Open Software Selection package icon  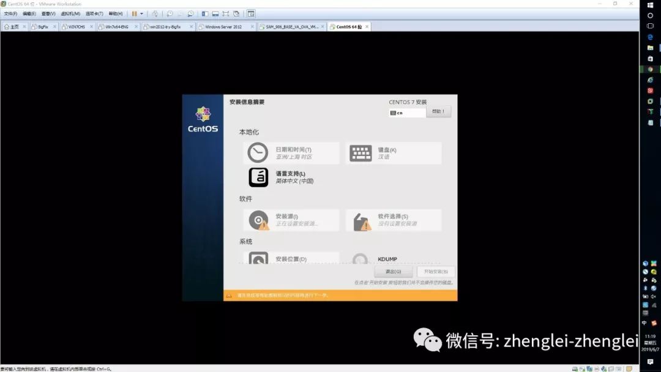[362, 221]
